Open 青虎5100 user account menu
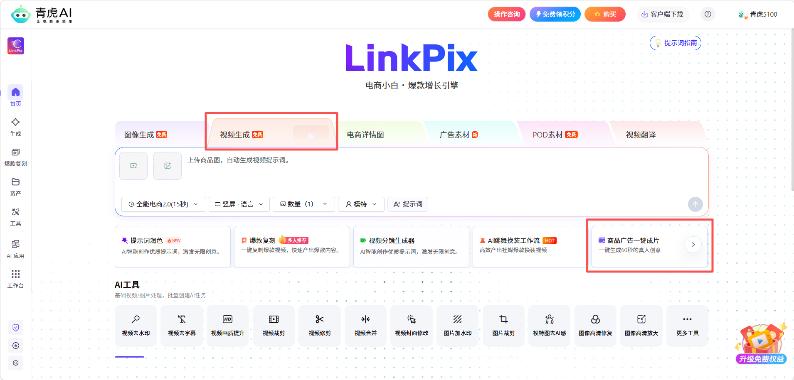The height and width of the screenshot is (380, 794). tap(757, 15)
